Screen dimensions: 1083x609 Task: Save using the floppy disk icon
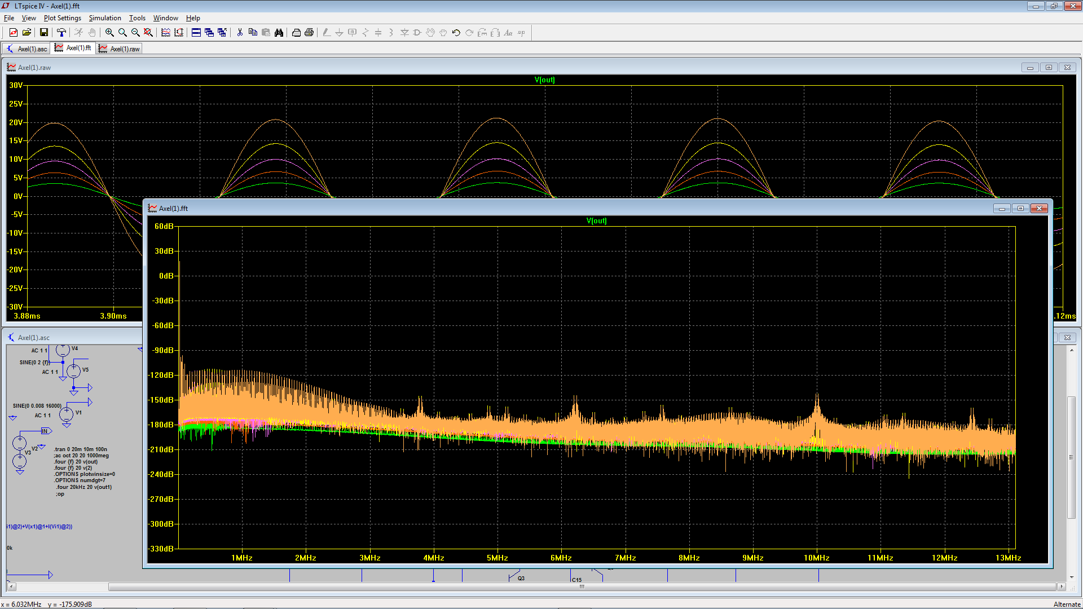pyautogui.click(x=43, y=33)
